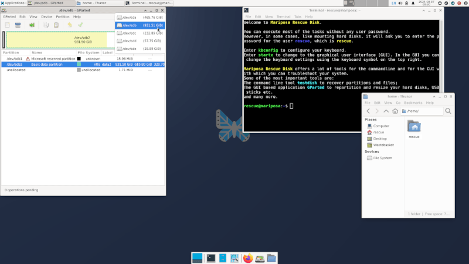The height and width of the screenshot is (264, 469).
Task: Open the Partition menu in GParted
Action: coord(62,16)
